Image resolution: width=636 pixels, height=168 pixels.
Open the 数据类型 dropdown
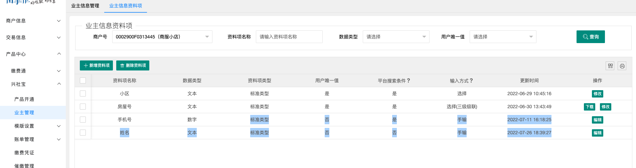[x=396, y=37]
